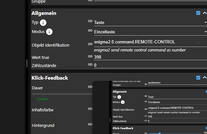
Task: Click the info icon next to Typ
Action: click(x=43, y=23)
